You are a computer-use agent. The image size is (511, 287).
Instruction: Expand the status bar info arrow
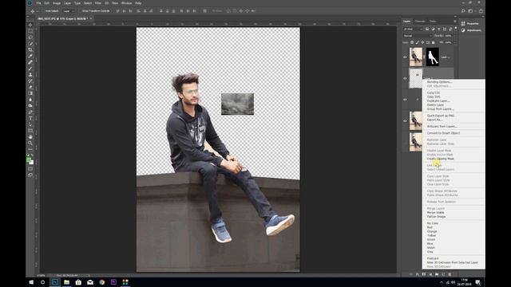pos(89,275)
